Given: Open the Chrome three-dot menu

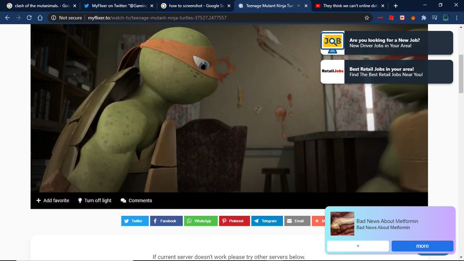Looking at the screenshot, I should (457, 18).
